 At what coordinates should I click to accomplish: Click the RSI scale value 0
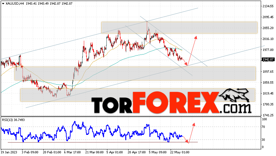click(263, 147)
